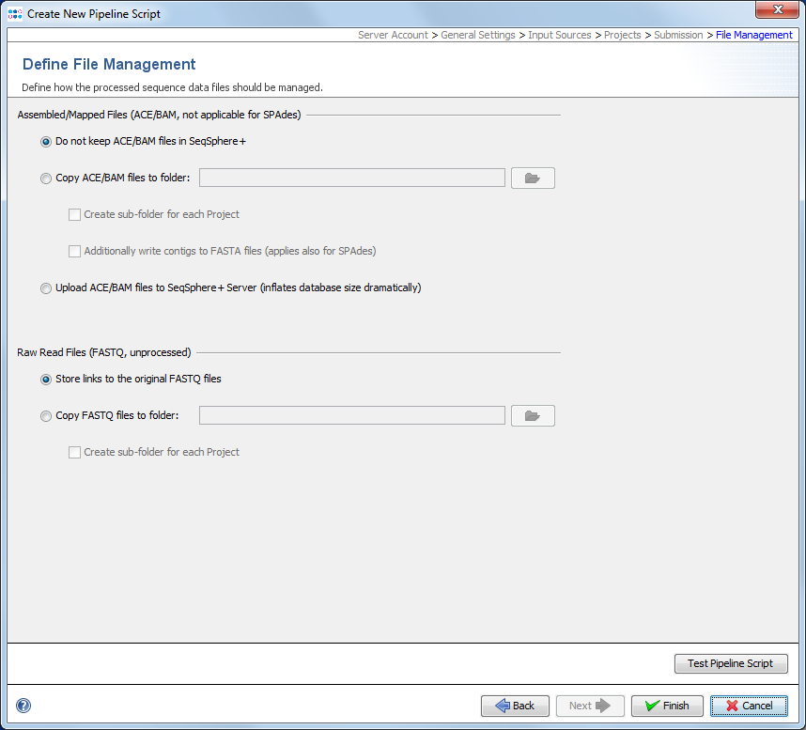Finish creating the pipeline script

[667, 706]
